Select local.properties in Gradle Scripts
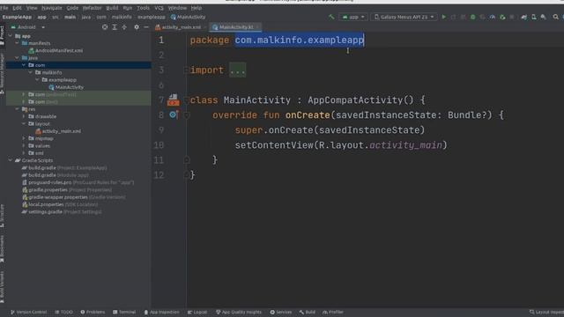564x317 pixels. pos(60,204)
